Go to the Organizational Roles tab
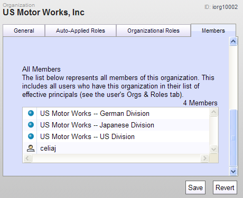The width and height of the screenshot is (243, 198). (x=153, y=31)
